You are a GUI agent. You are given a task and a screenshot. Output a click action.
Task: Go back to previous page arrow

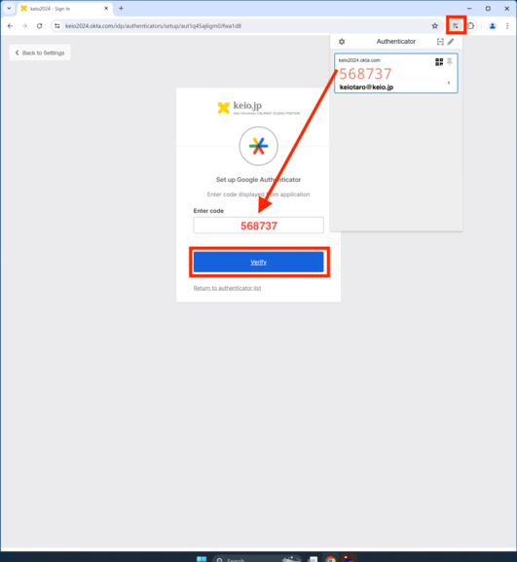(10, 26)
